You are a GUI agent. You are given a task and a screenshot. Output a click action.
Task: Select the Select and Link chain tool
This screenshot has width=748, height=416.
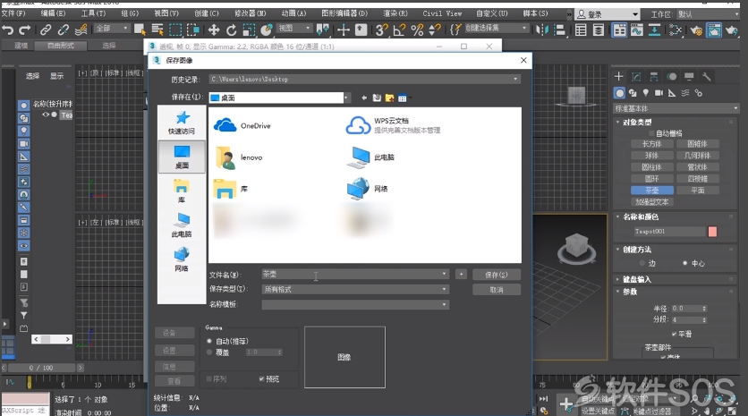[46, 30]
